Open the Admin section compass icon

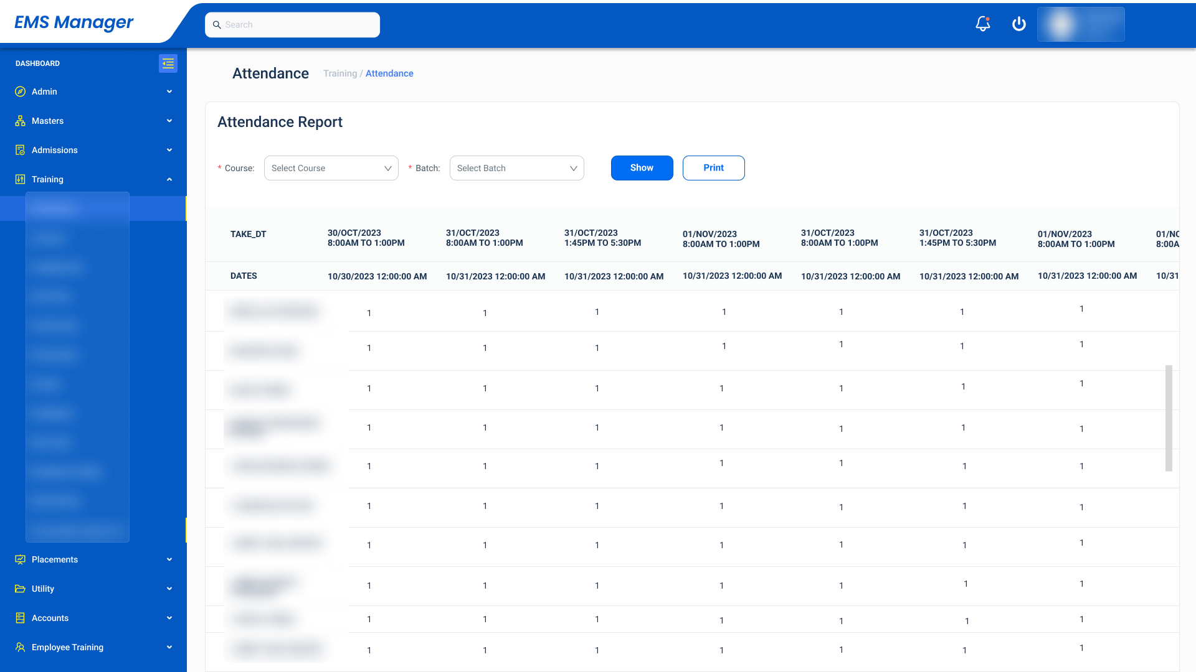21,91
